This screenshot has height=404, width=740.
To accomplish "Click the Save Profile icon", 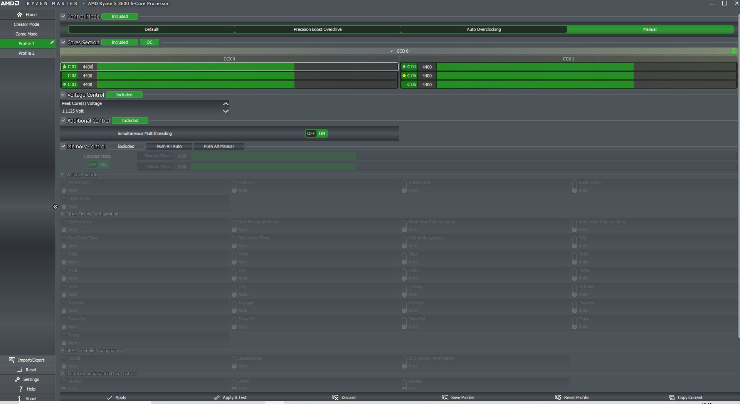I will [445, 397].
